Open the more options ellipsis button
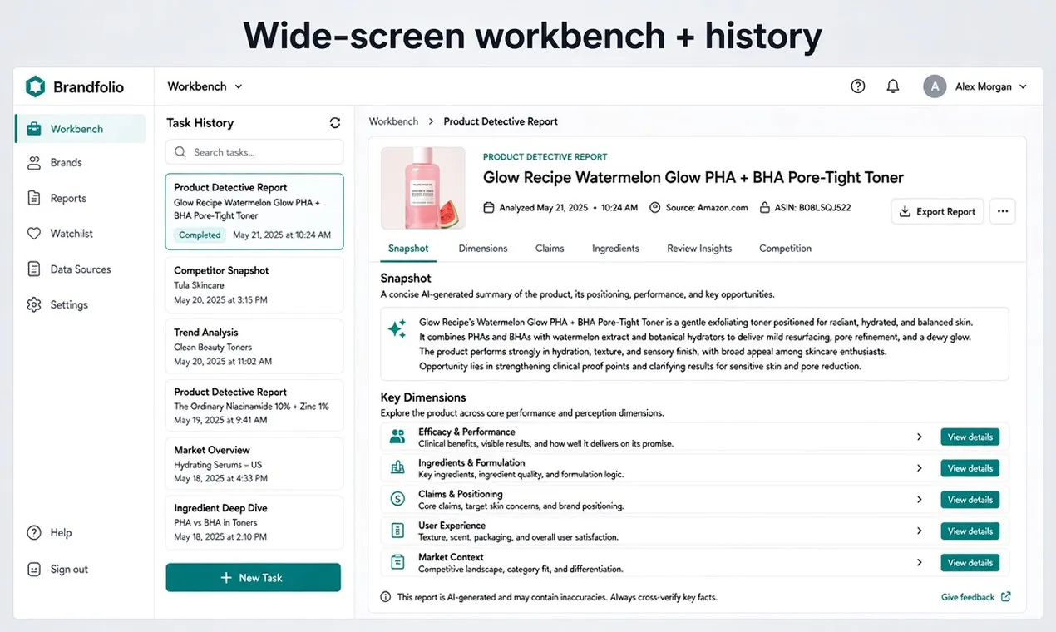The image size is (1056, 632). click(1003, 211)
